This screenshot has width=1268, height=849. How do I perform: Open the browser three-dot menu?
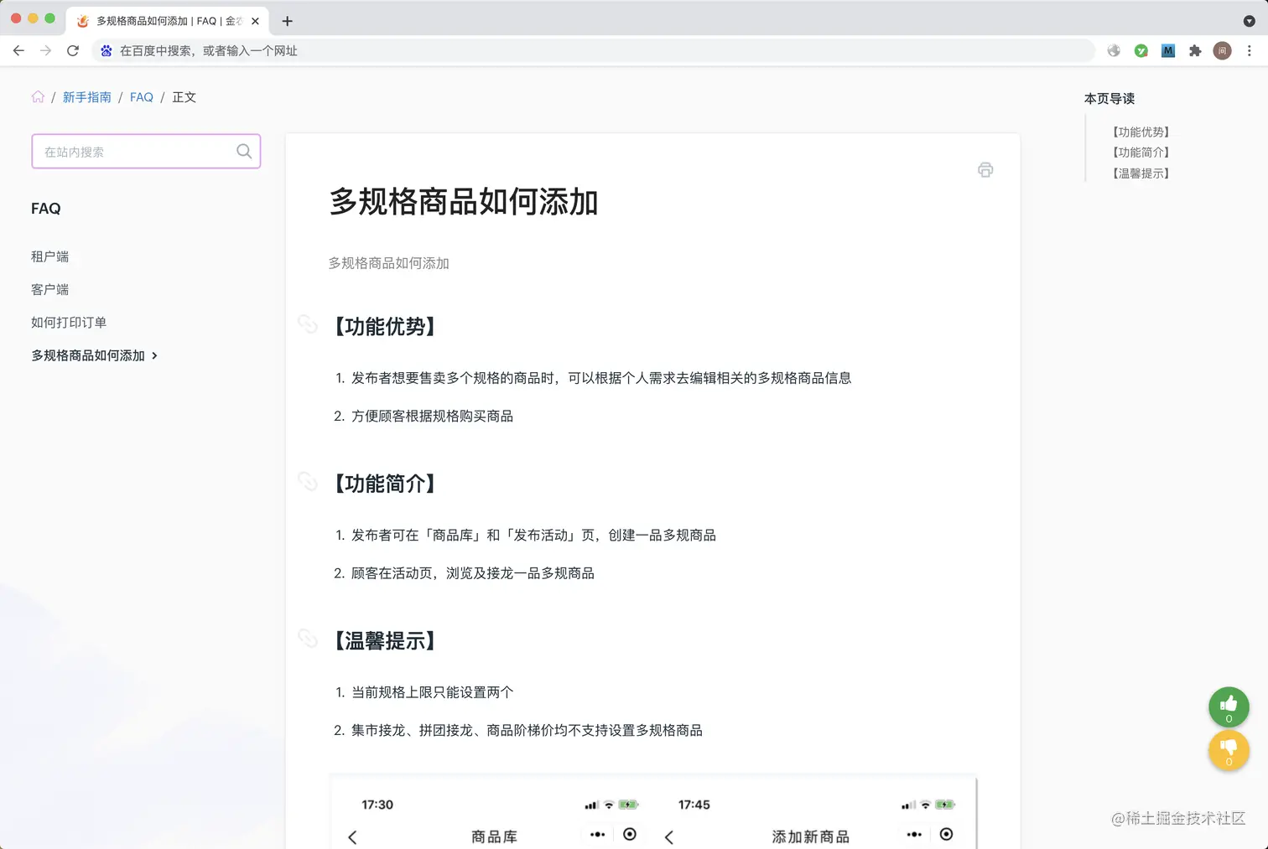tap(1250, 51)
